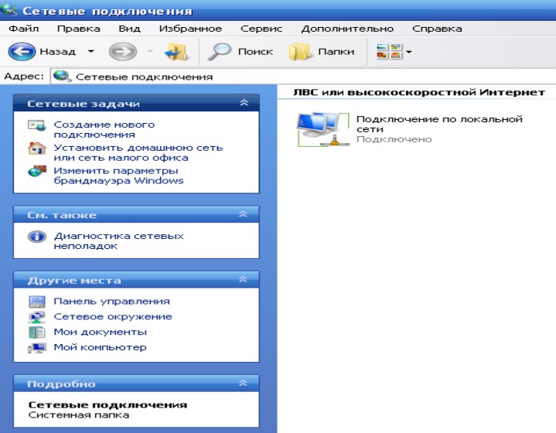The width and height of the screenshot is (556, 433).
Task: Open the Дополнительно menu
Action: click(347, 29)
